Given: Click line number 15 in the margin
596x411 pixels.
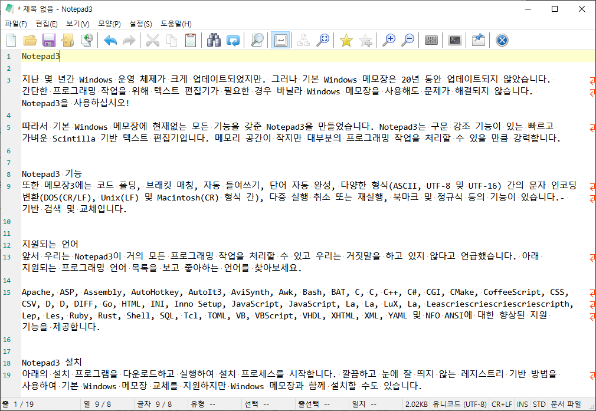Looking at the screenshot, I should coord(7,292).
